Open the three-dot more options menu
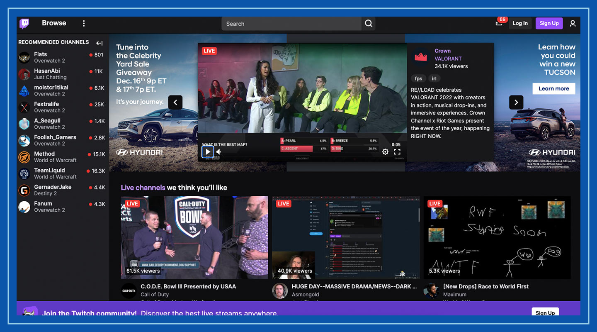Screen dimensions: 597x332 pyautogui.click(x=84, y=23)
